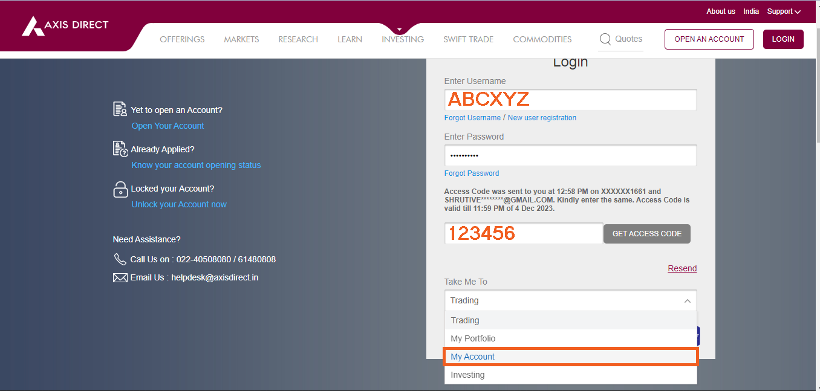The image size is (820, 391).
Task: Open the Markets menu
Action: [241, 39]
